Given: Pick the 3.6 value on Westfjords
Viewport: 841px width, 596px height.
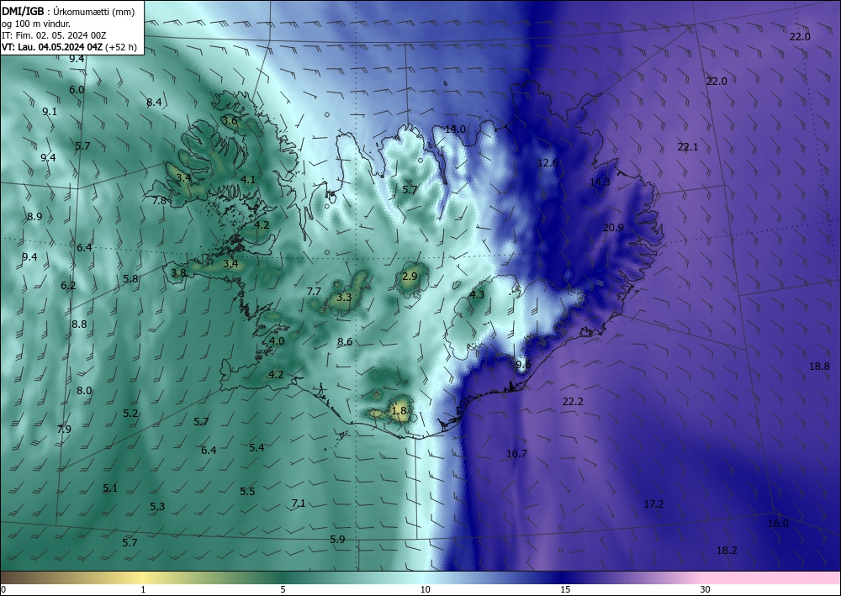Looking at the screenshot, I should coord(230,120).
